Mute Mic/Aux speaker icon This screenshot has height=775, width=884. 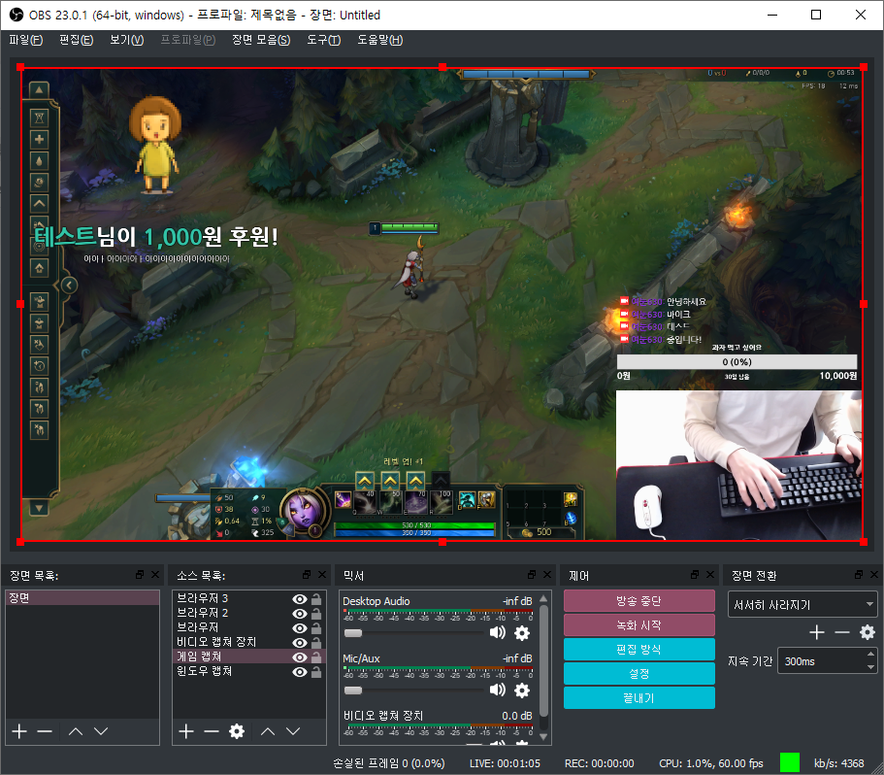click(497, 690)
